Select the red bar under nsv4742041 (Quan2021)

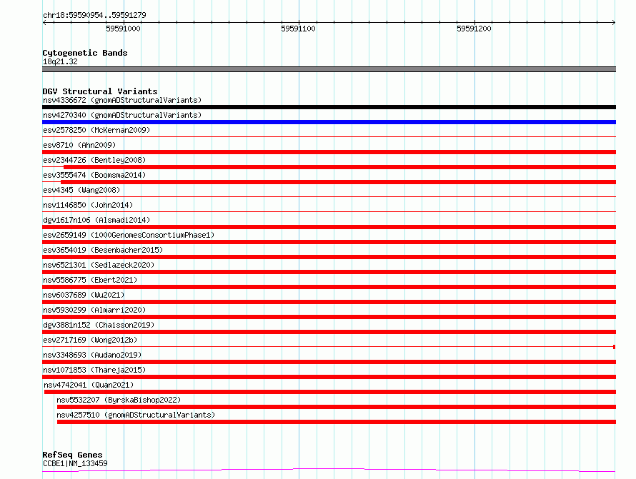click(x=329, y=392)
